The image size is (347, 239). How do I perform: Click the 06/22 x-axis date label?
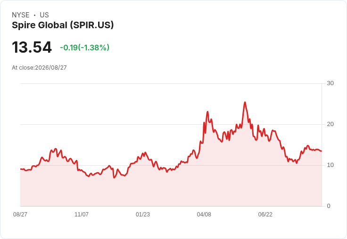(265, 214)
